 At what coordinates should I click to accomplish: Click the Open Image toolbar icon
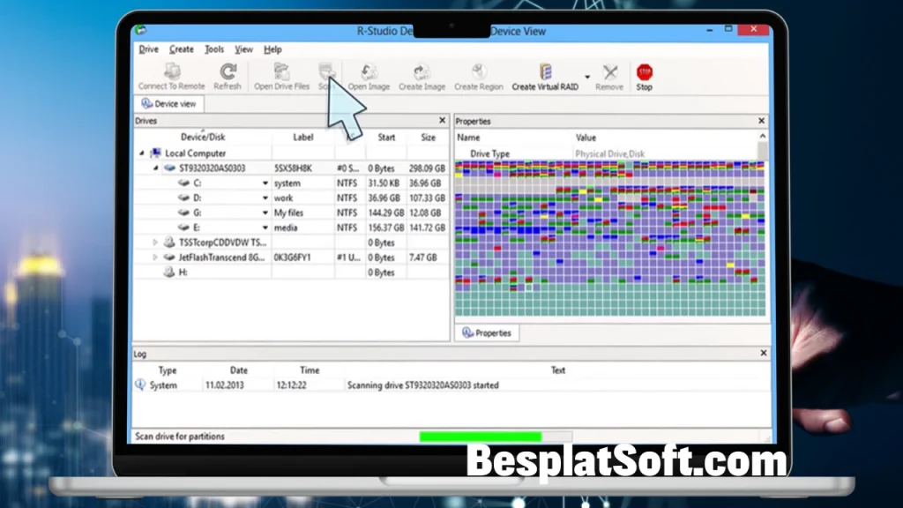coord(369,73)
